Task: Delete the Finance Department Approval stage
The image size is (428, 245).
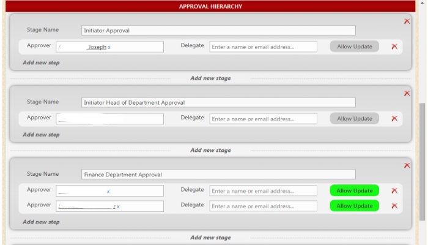Action: (x=407, y=165)
